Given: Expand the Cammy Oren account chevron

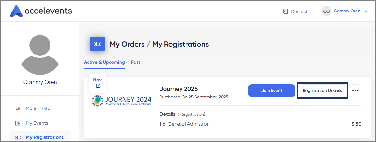Looking at the screenshot, I should pos(366,11).
